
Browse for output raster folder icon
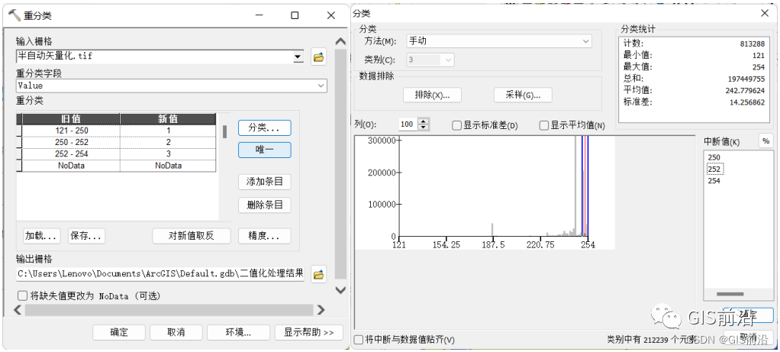tap(319, 274)
